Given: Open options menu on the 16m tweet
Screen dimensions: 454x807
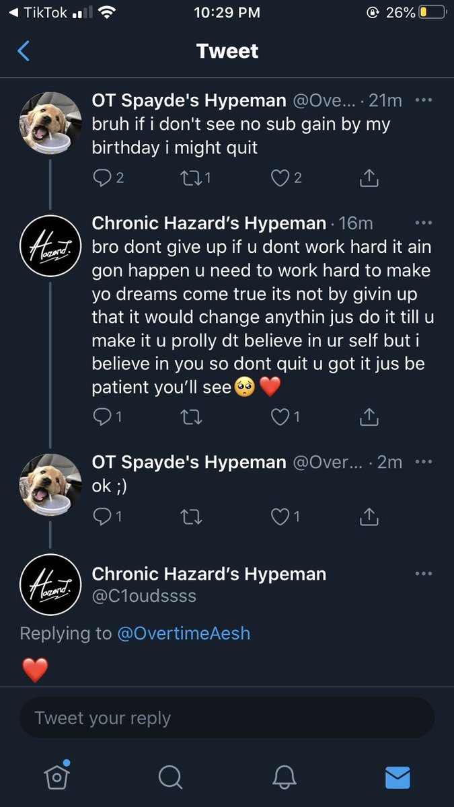Looking at the screenshot, I should [x=423, y=223].
